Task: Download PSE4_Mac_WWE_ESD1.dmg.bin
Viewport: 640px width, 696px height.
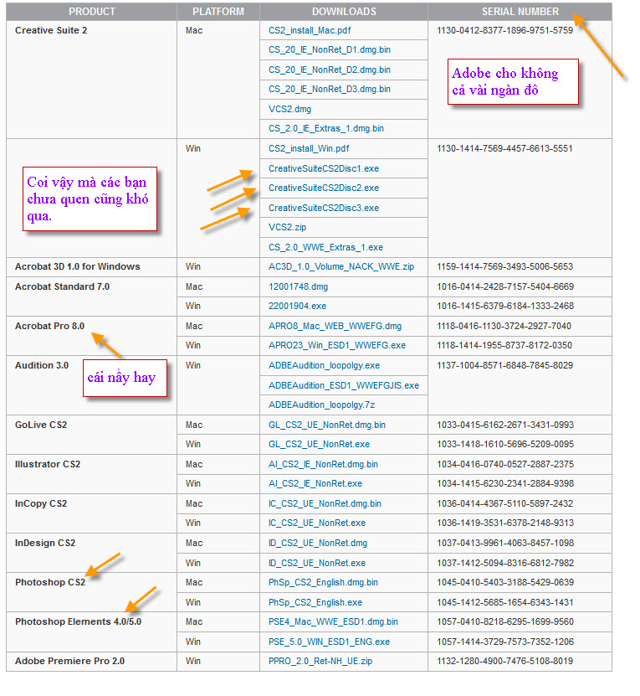Action: (x=334, y=622)
